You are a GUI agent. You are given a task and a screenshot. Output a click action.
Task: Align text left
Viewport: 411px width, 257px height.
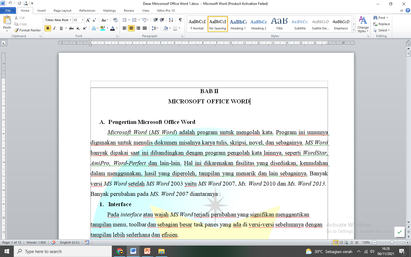coord(125,28)
